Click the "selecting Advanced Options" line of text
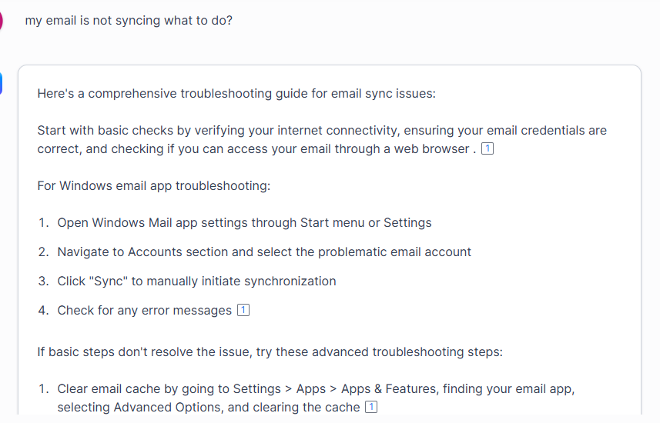 [209, 408]
